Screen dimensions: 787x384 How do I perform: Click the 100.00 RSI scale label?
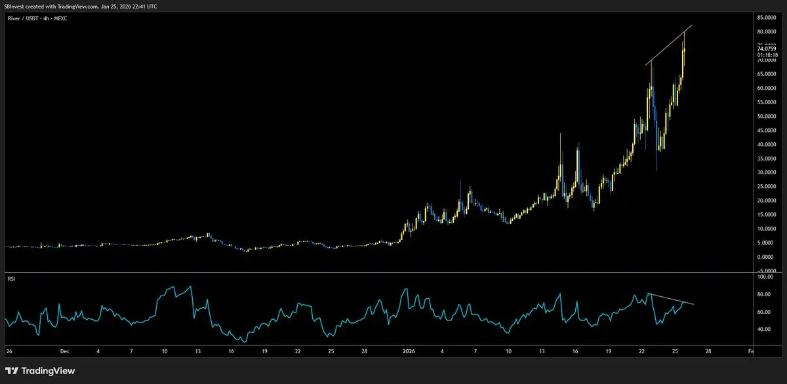click(x=765, y=278)
